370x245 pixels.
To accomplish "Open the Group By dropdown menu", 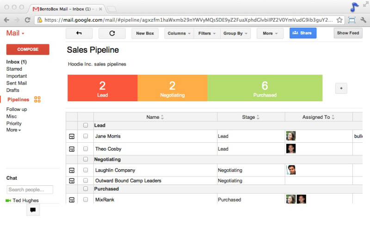I will 236,33.
